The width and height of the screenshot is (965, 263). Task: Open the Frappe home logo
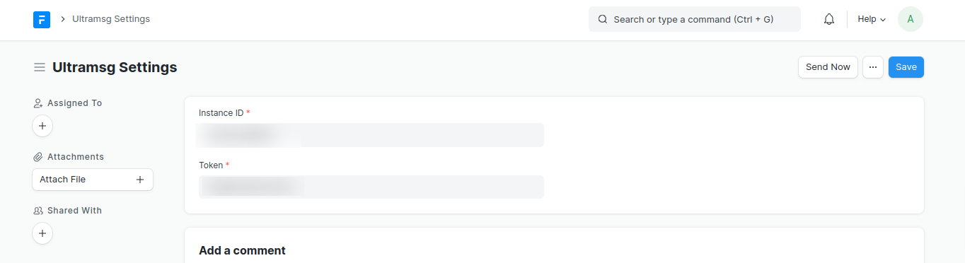click(42, 19)
